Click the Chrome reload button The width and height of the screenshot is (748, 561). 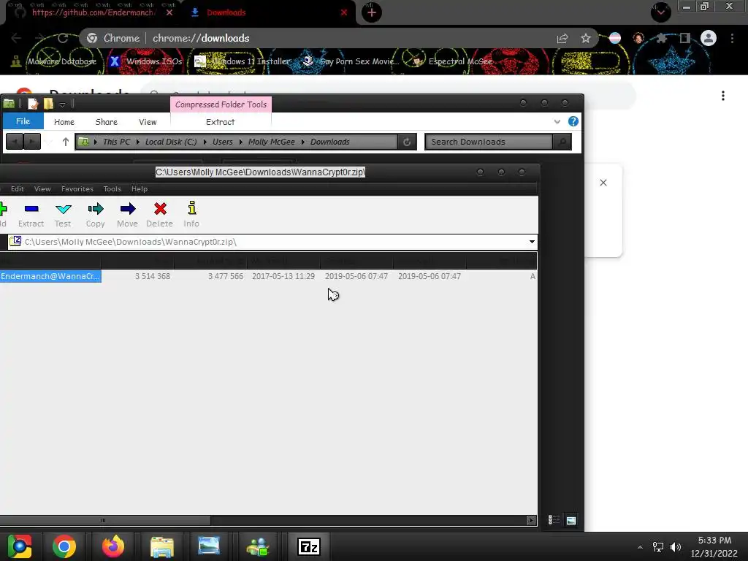63,38
